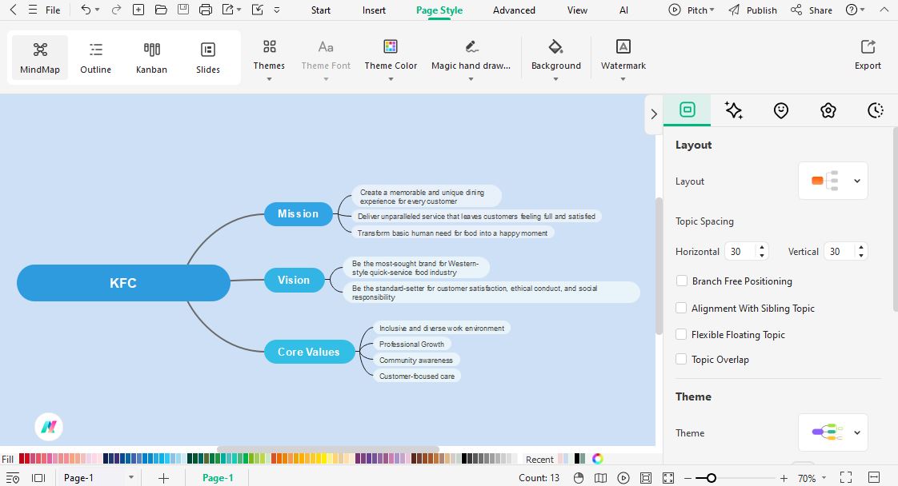Open the custom color wheel picker
The image size is (898, 486).
pyautogui.click(x=597, y=459)
